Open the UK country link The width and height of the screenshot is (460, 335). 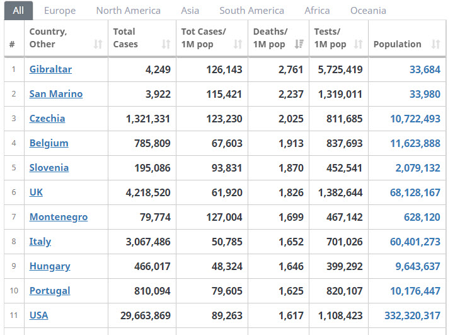tap(36, 192)
